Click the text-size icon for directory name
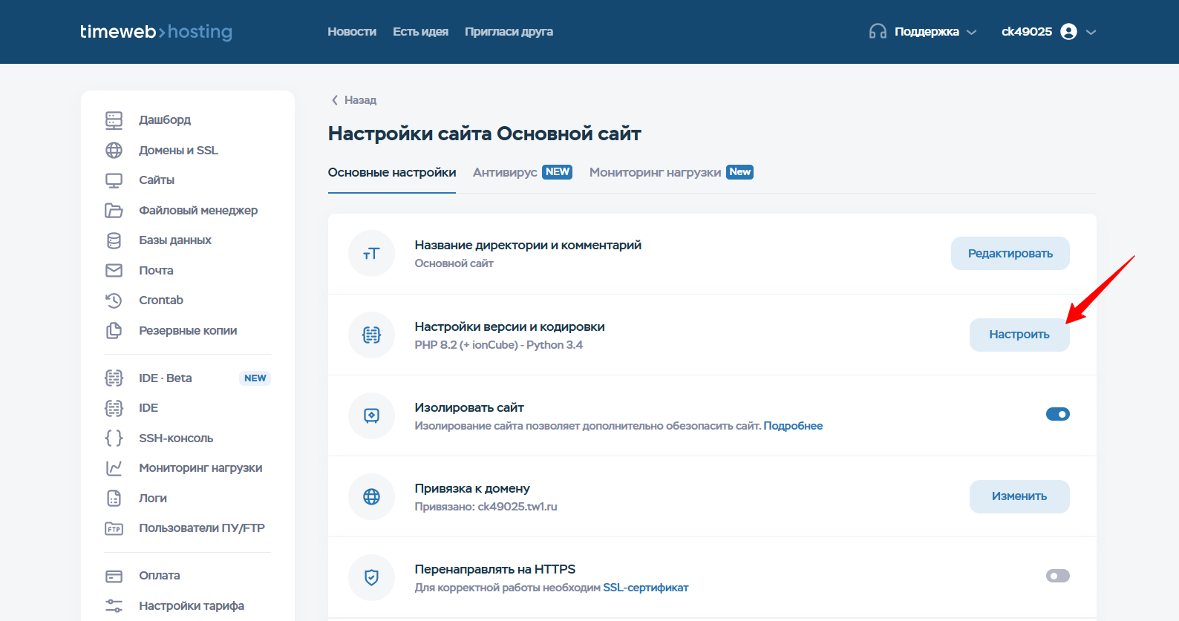Viewport: 1179px width, 621px height. click(371, 254)
